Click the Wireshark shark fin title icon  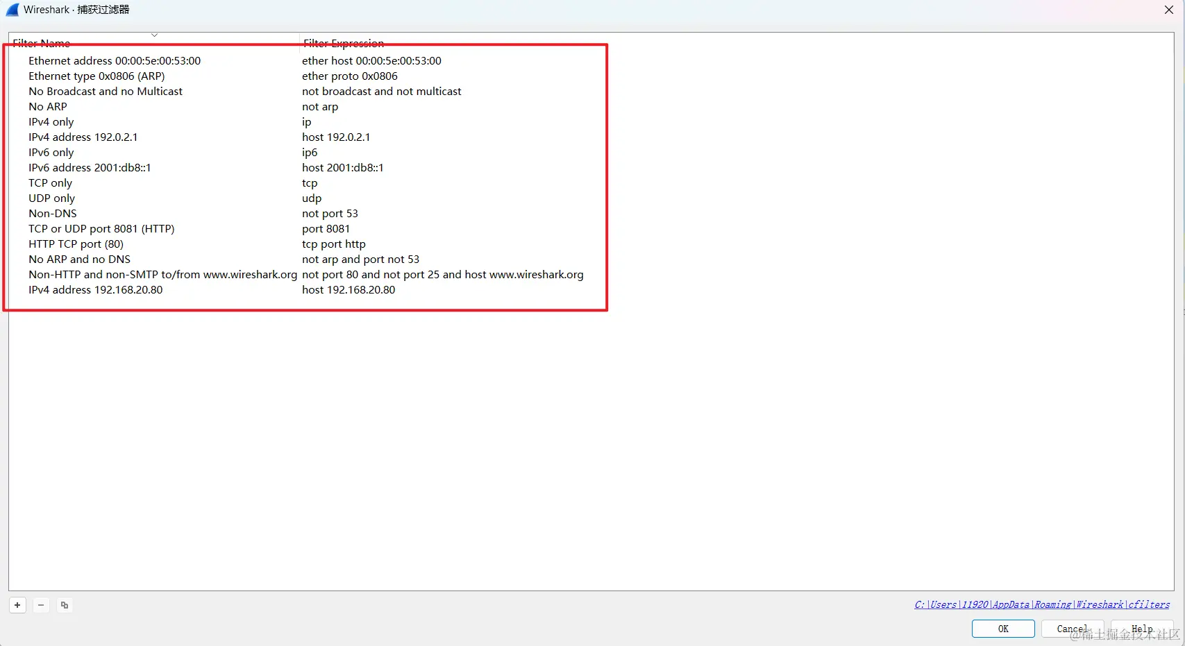(x=12, y=10)
